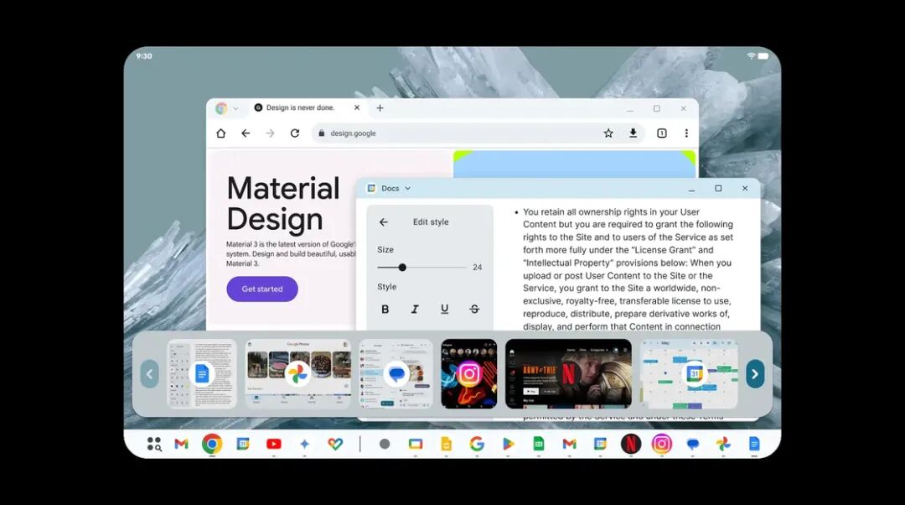The height and width of the screenshot is (505, 905).
Task: Select the "Design is never done." tab
Action: (300, 108)
